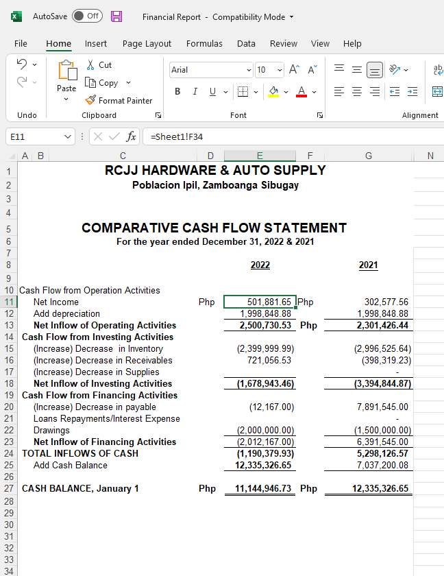Open Borders dropdown arrow
Screen dimensions: 444x576
click(x=256, y=92)
